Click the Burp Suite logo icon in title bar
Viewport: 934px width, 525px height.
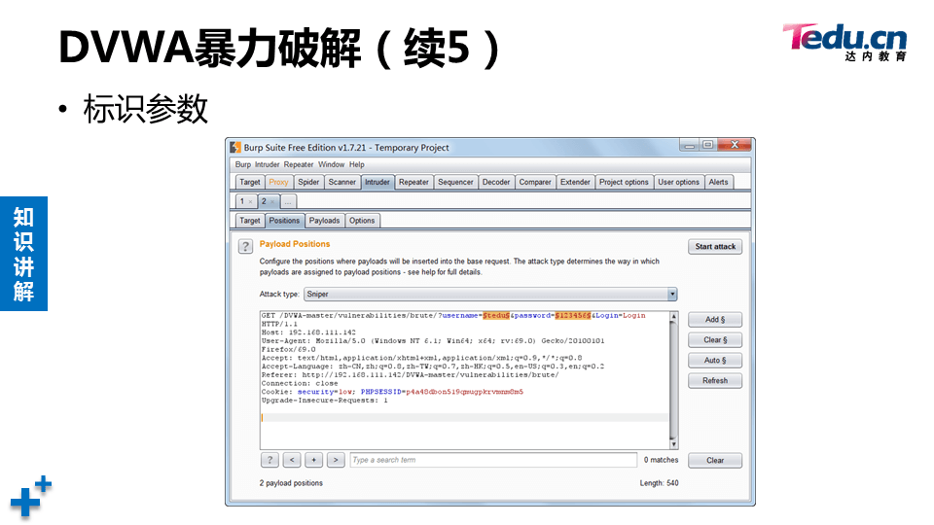[235, 147]
